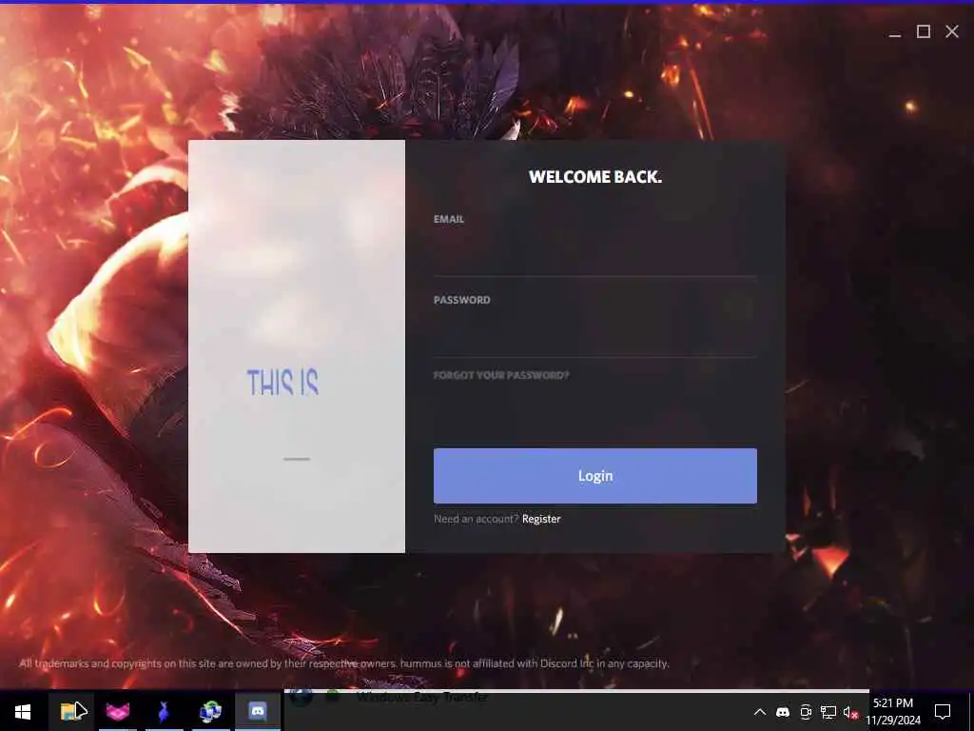The height and width of the screenshot is (731, 974).
Task: Open the network status tray icon
Action: click(828, 712)
